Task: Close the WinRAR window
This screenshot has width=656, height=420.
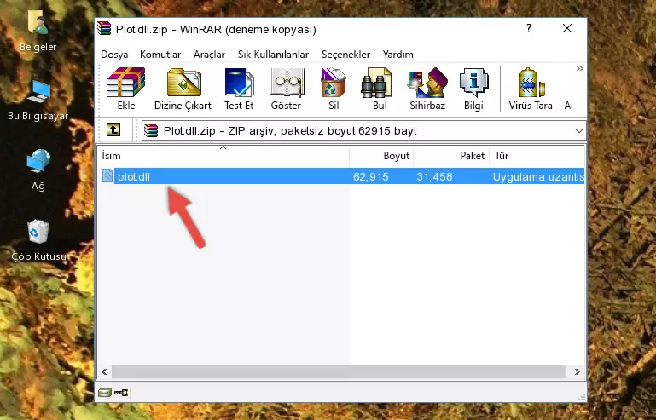Action: (567, 28)
